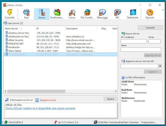This screenshot has width=166, height=126.
Task: Click the eD2K connection globe status icon
Action: [96, 122]
